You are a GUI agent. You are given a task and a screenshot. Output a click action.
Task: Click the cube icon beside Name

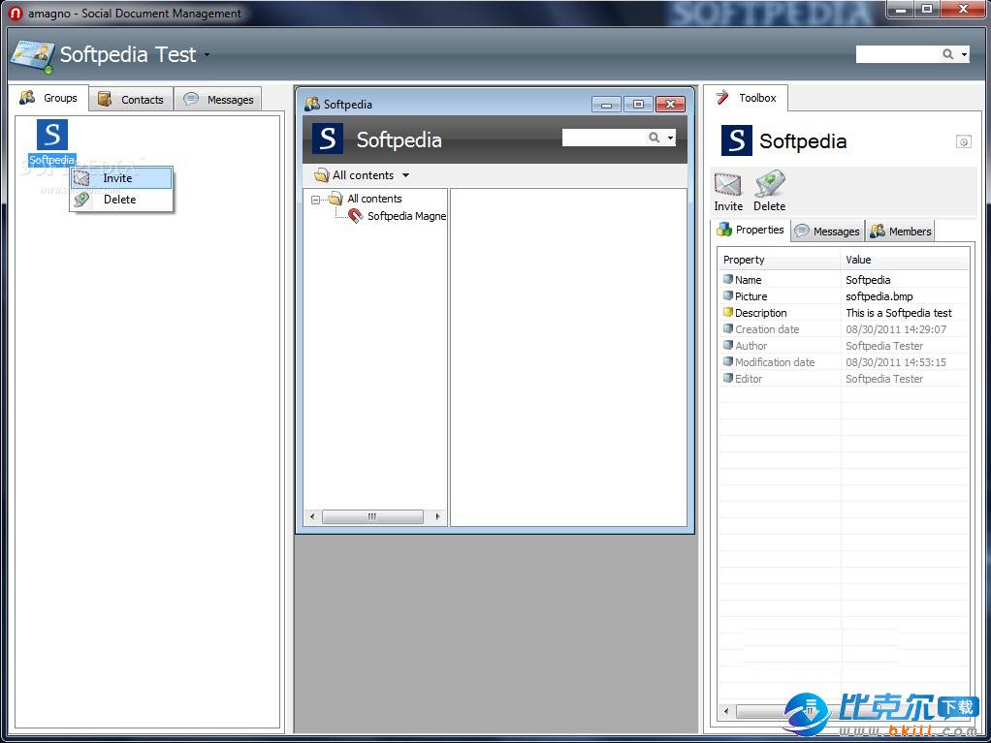(728, 279)
